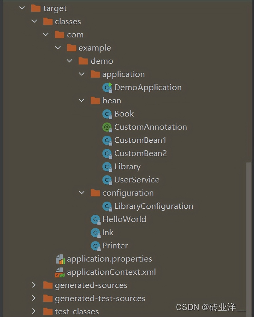Click the CustomAnnotation annotation icon
The image size is (254, 317).
tap(107, 127)
